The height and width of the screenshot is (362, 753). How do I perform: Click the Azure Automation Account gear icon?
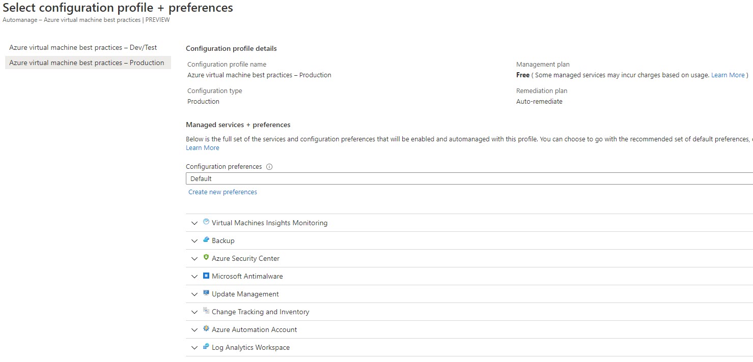[206, 328]
